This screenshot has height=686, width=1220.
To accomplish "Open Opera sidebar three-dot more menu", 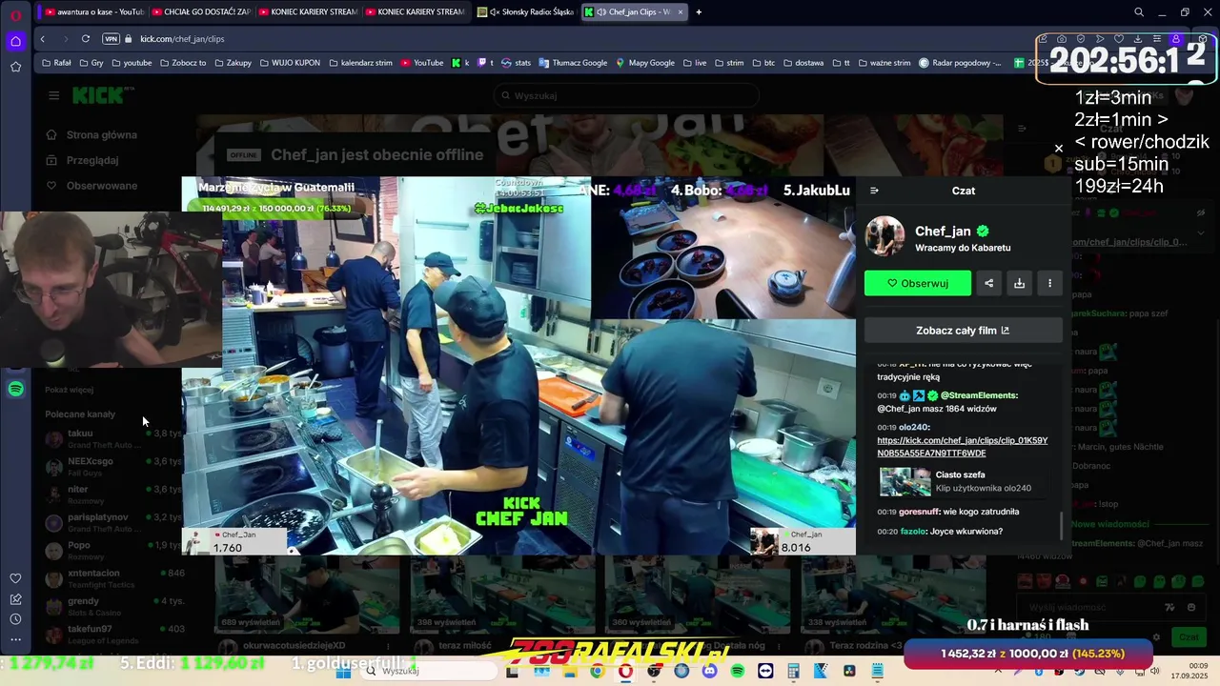I will (x=16, y=640).
